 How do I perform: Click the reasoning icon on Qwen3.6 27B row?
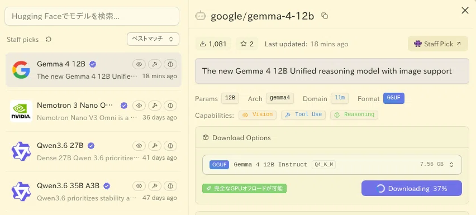pos(170,146)
